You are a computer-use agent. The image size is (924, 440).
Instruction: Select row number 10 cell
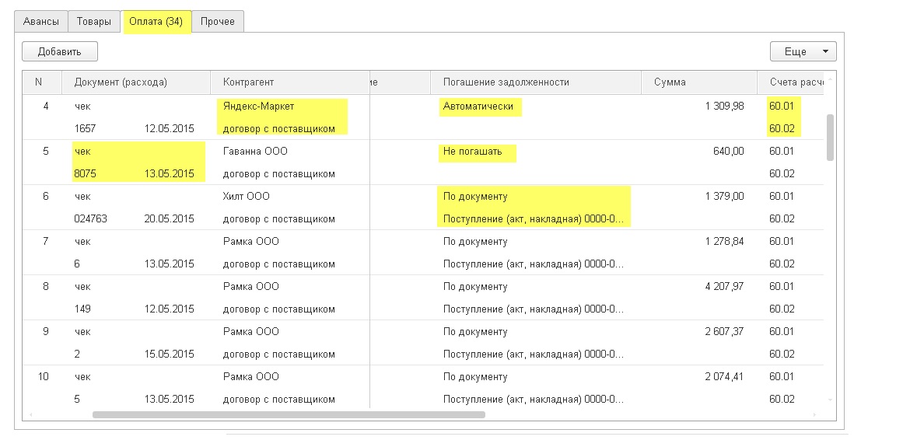click(x=43, y=376)
